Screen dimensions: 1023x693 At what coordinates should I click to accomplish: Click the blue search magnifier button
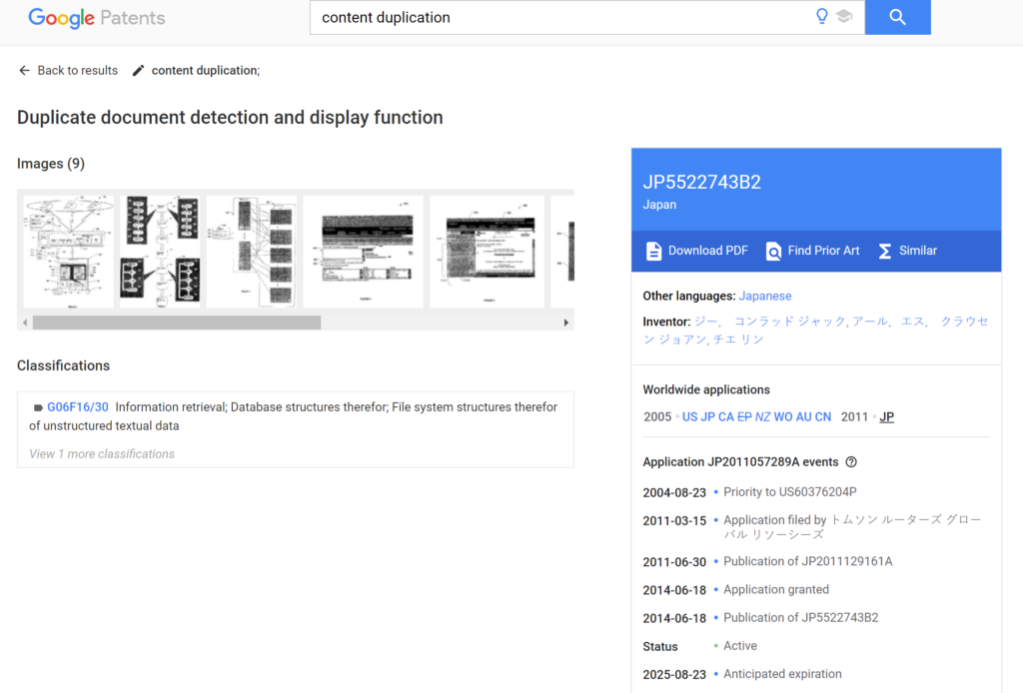tap(897, 17)
